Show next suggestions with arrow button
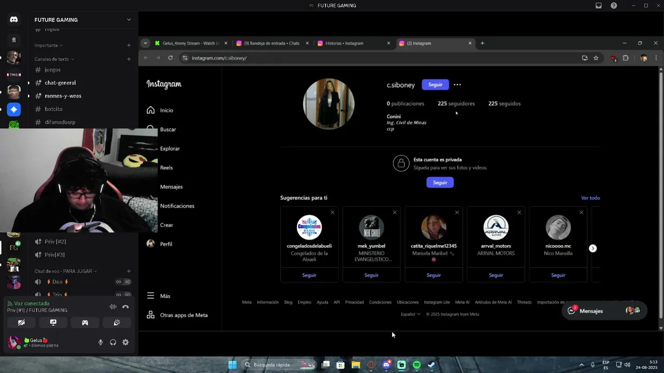The width and height of the screenshot is (664, 373). [x=592, y=248]
